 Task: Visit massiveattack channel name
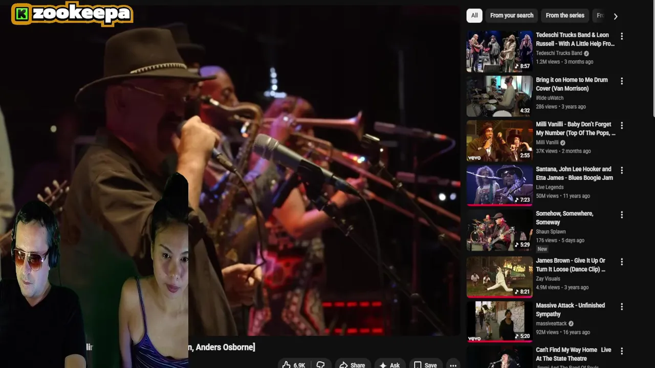(551, 324)
